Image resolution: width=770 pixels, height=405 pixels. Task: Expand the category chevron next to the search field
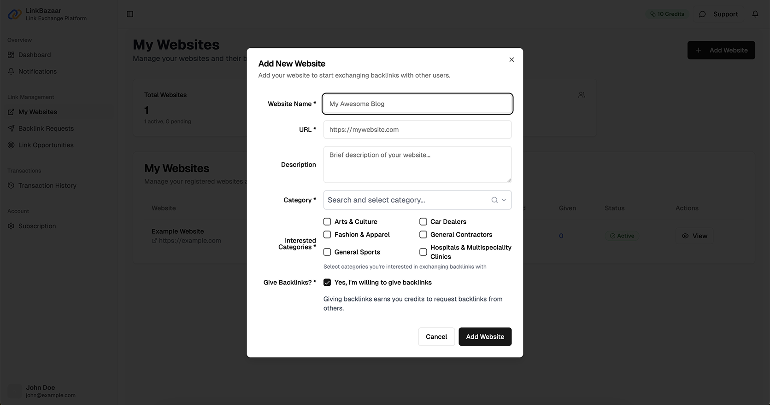tap(504, 200)
